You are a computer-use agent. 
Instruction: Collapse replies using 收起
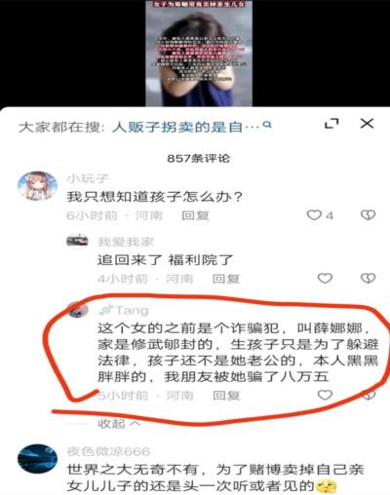coord(119,423)
